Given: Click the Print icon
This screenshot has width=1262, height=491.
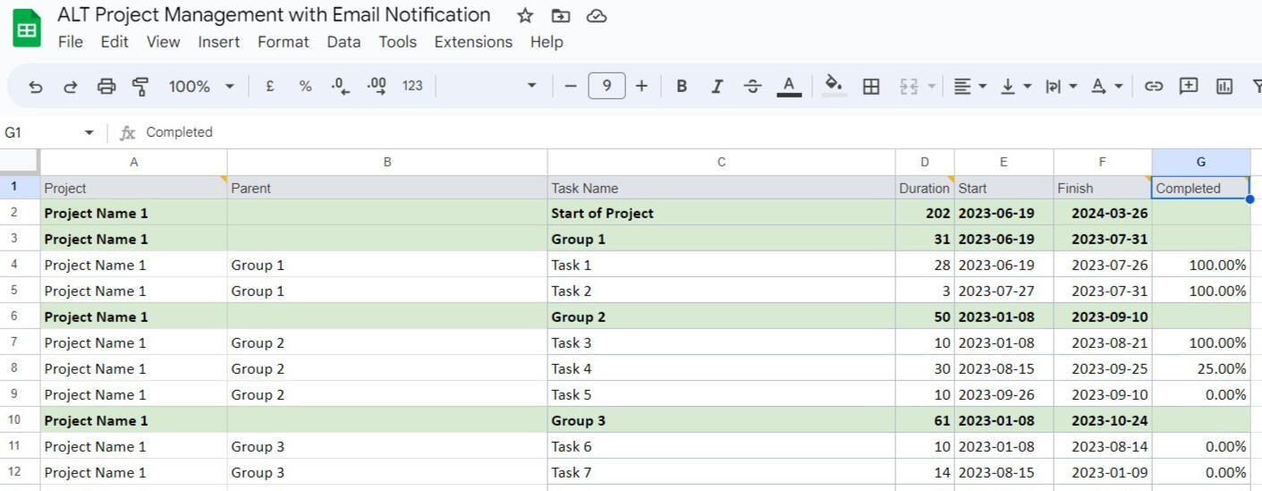Looking at the screenshot, I should 106,87.
